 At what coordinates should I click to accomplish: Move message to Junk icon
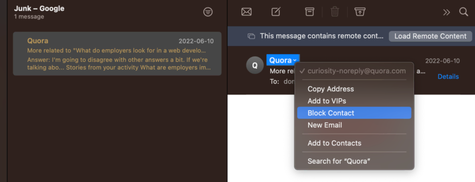359,12
